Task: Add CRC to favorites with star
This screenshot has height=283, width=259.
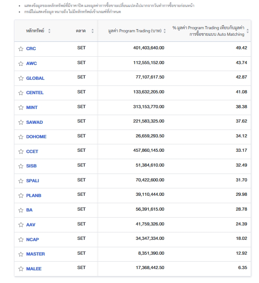Action: [21, 49]
